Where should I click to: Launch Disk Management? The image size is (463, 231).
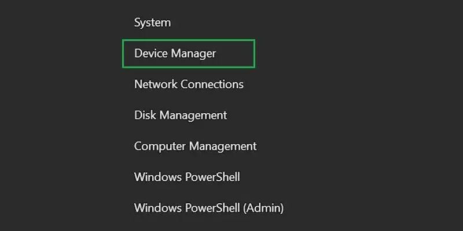click(180, 115)
